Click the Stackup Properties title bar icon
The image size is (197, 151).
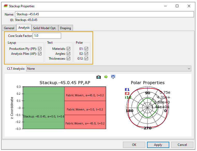(x=5, y=6)
